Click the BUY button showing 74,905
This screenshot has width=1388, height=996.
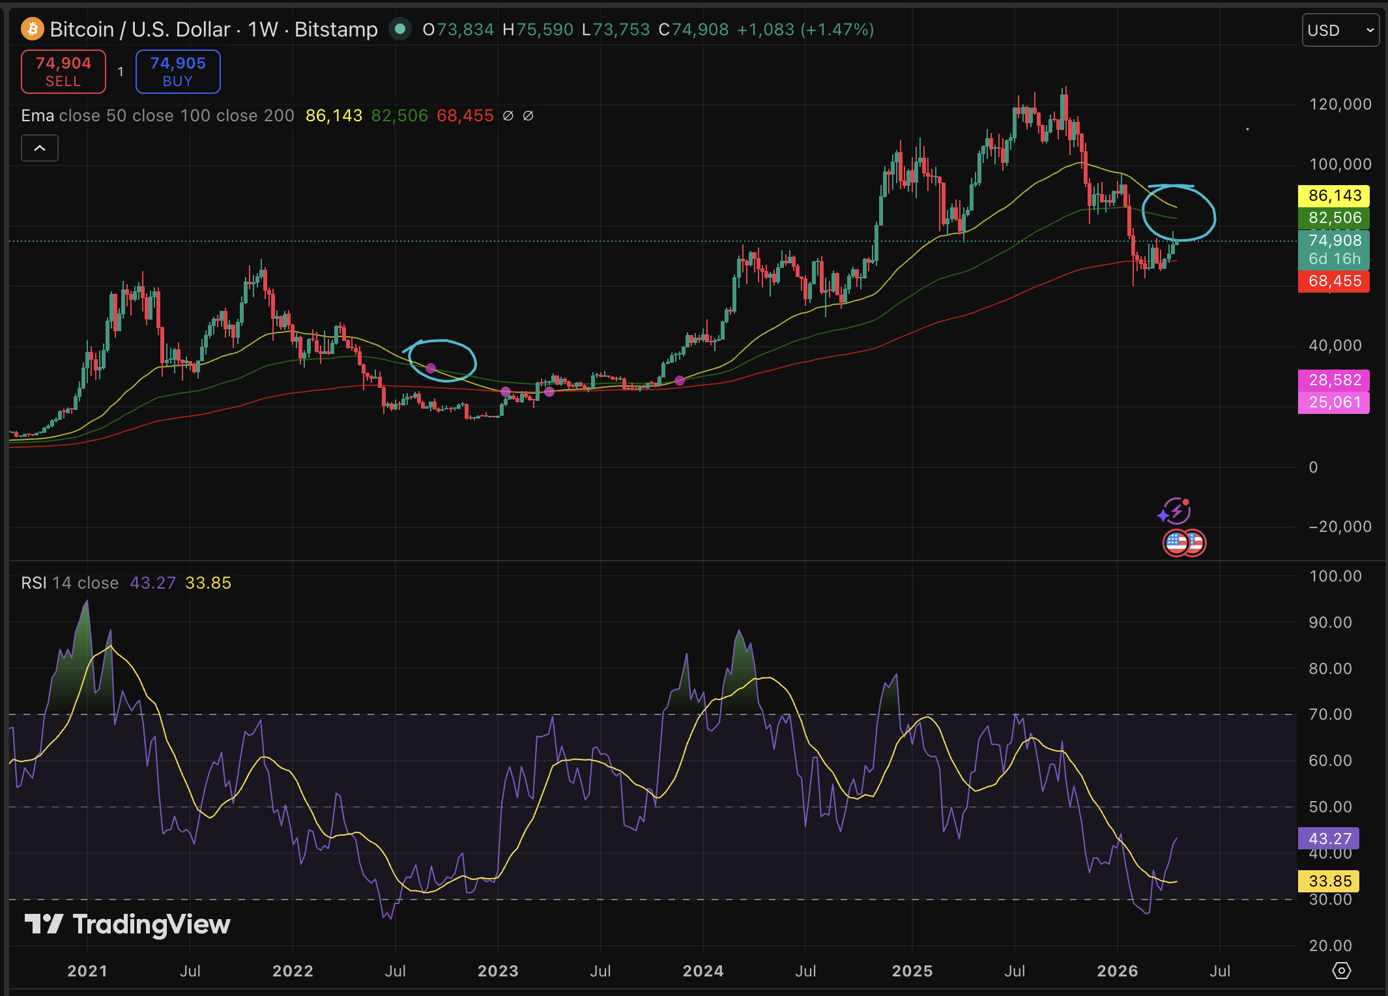point(177,71)
